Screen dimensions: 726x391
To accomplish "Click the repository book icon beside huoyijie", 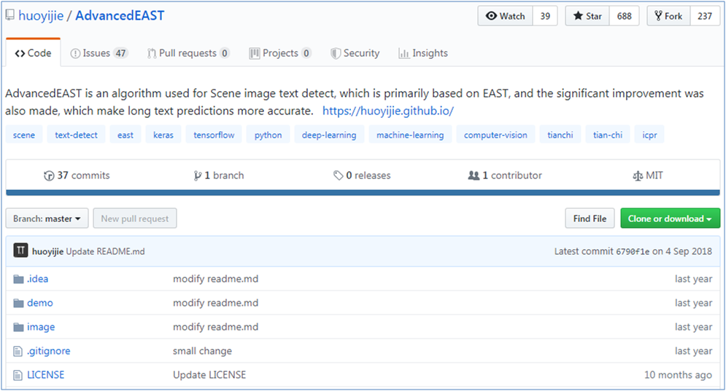I will (x=9, y=15).
